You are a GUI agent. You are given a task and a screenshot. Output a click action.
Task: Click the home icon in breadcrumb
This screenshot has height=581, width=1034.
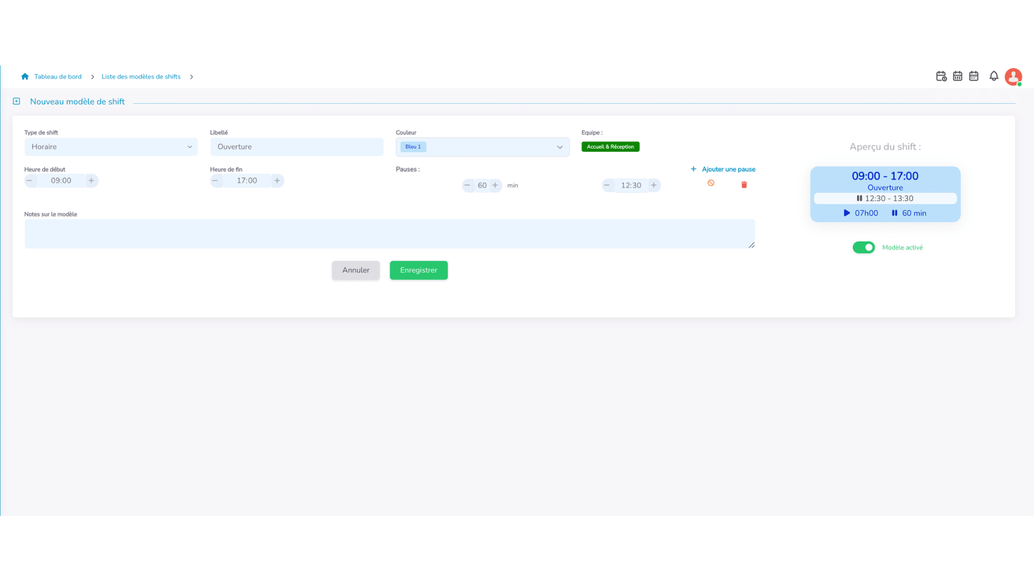click(x=25, y=76)
